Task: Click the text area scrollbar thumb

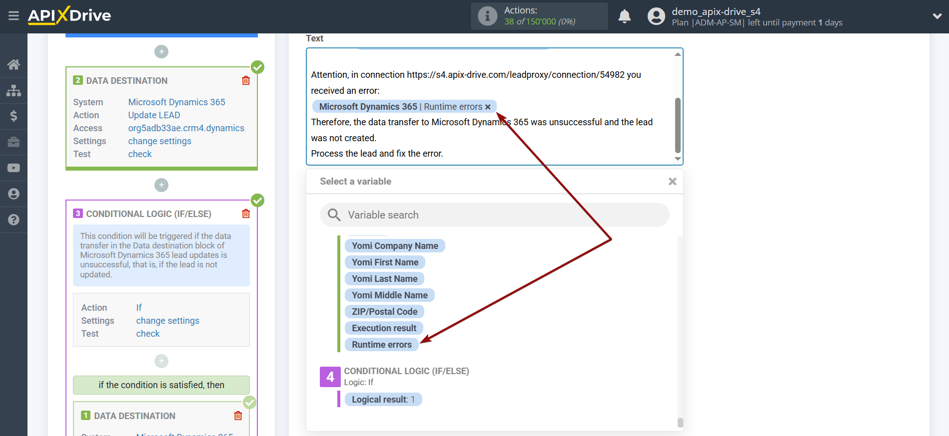Action: click(678, 125)
